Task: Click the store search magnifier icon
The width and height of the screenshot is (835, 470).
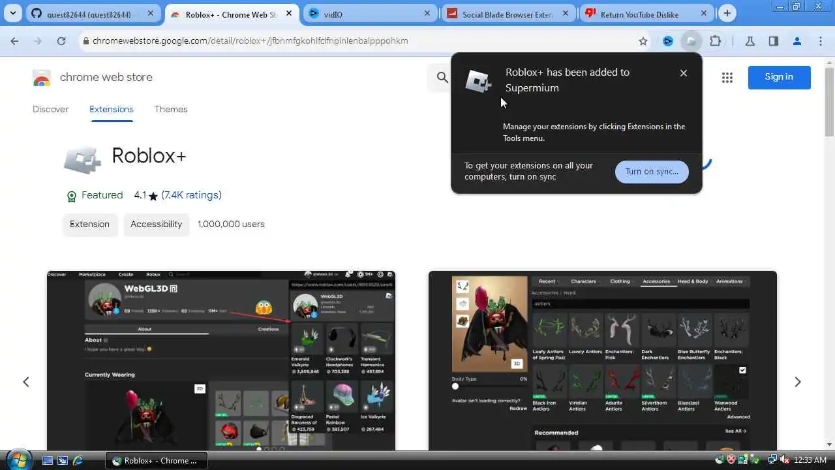Action: 442,77
